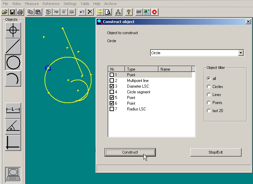The width and height of the screenshot is (253, 184).
Task: Click the Open file toolbar icon
Action: click(5, 12)
